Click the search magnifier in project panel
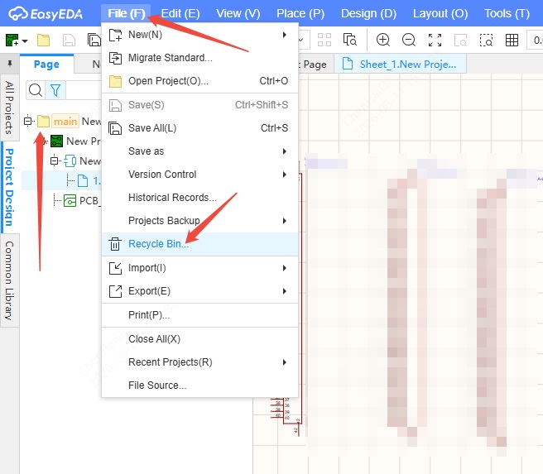 36,90
